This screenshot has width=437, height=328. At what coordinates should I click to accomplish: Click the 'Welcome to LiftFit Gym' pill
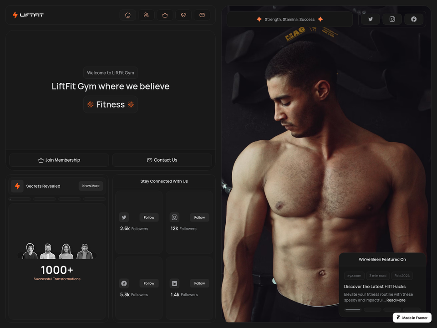(110, 73)
